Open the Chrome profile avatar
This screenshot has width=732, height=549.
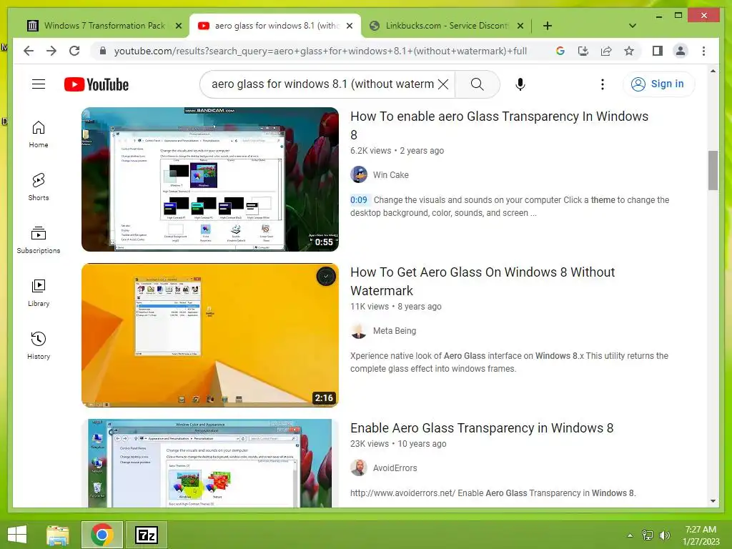point(681,51)
